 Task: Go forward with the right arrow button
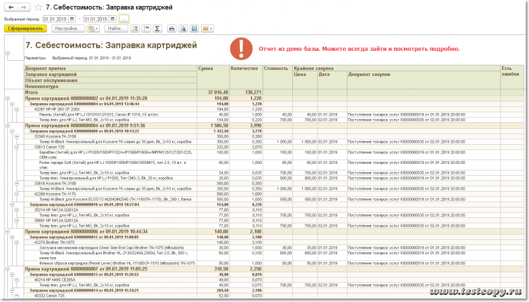23,7
